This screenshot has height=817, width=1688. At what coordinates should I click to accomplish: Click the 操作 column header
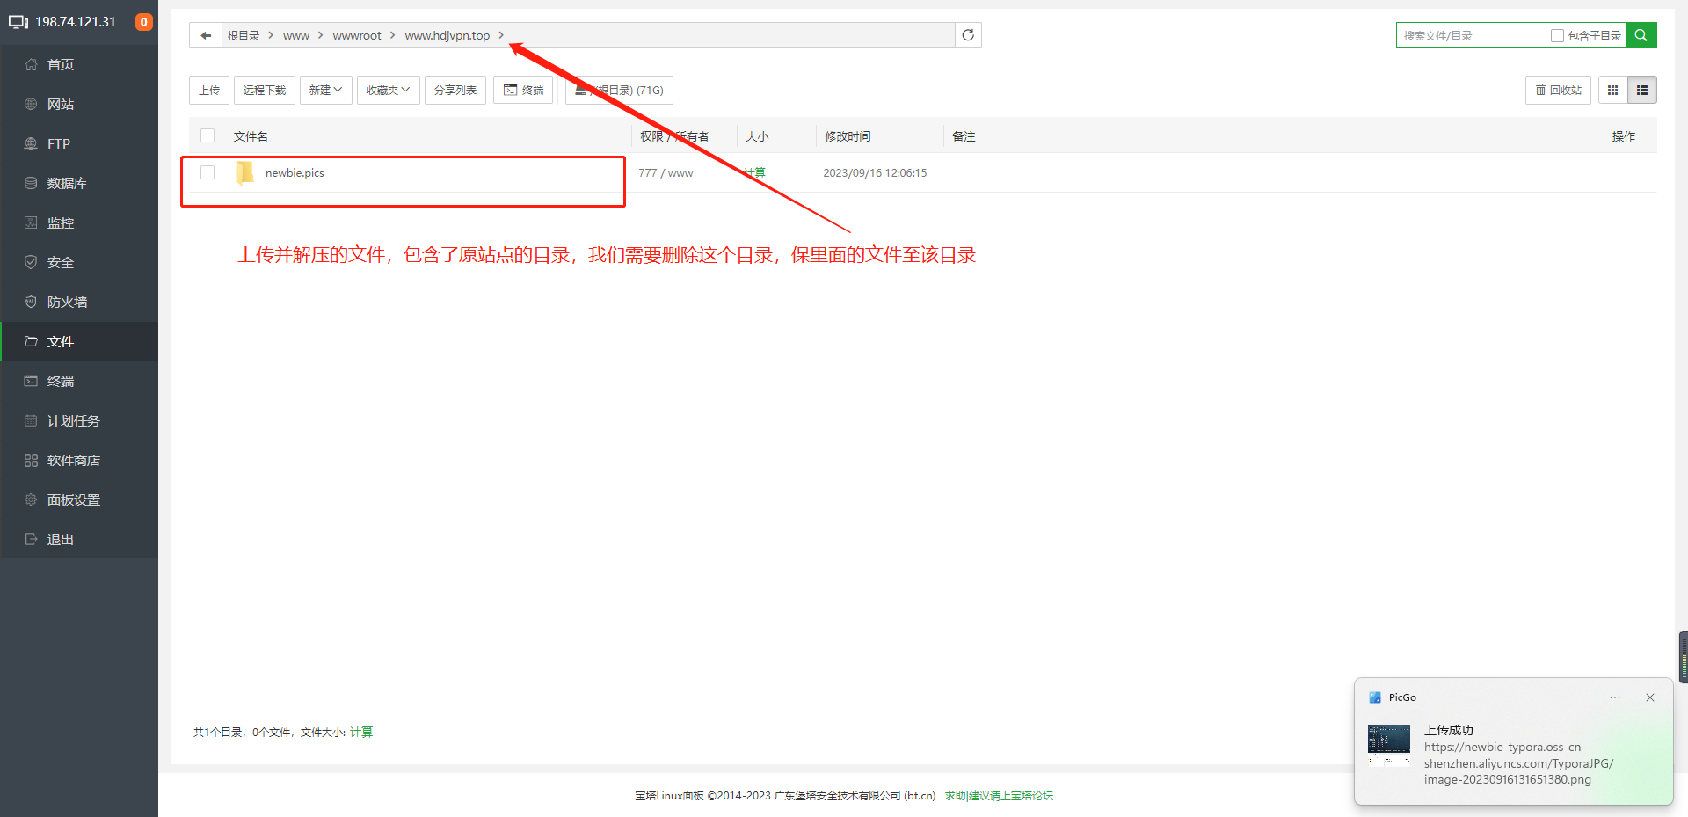click(1624, 136)
